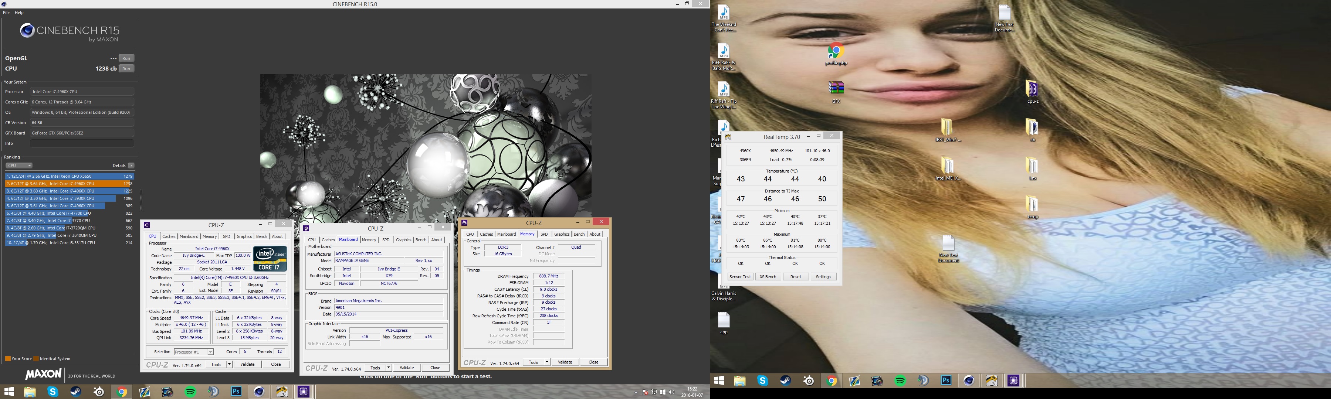Select highlighted ranking row scoring 1238

[69, 184]
